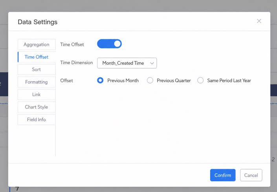Switch to the Chart Style tab
The image size is (277, 192).
[37, 107]
